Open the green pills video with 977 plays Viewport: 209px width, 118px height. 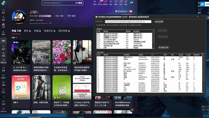point(62,87)
